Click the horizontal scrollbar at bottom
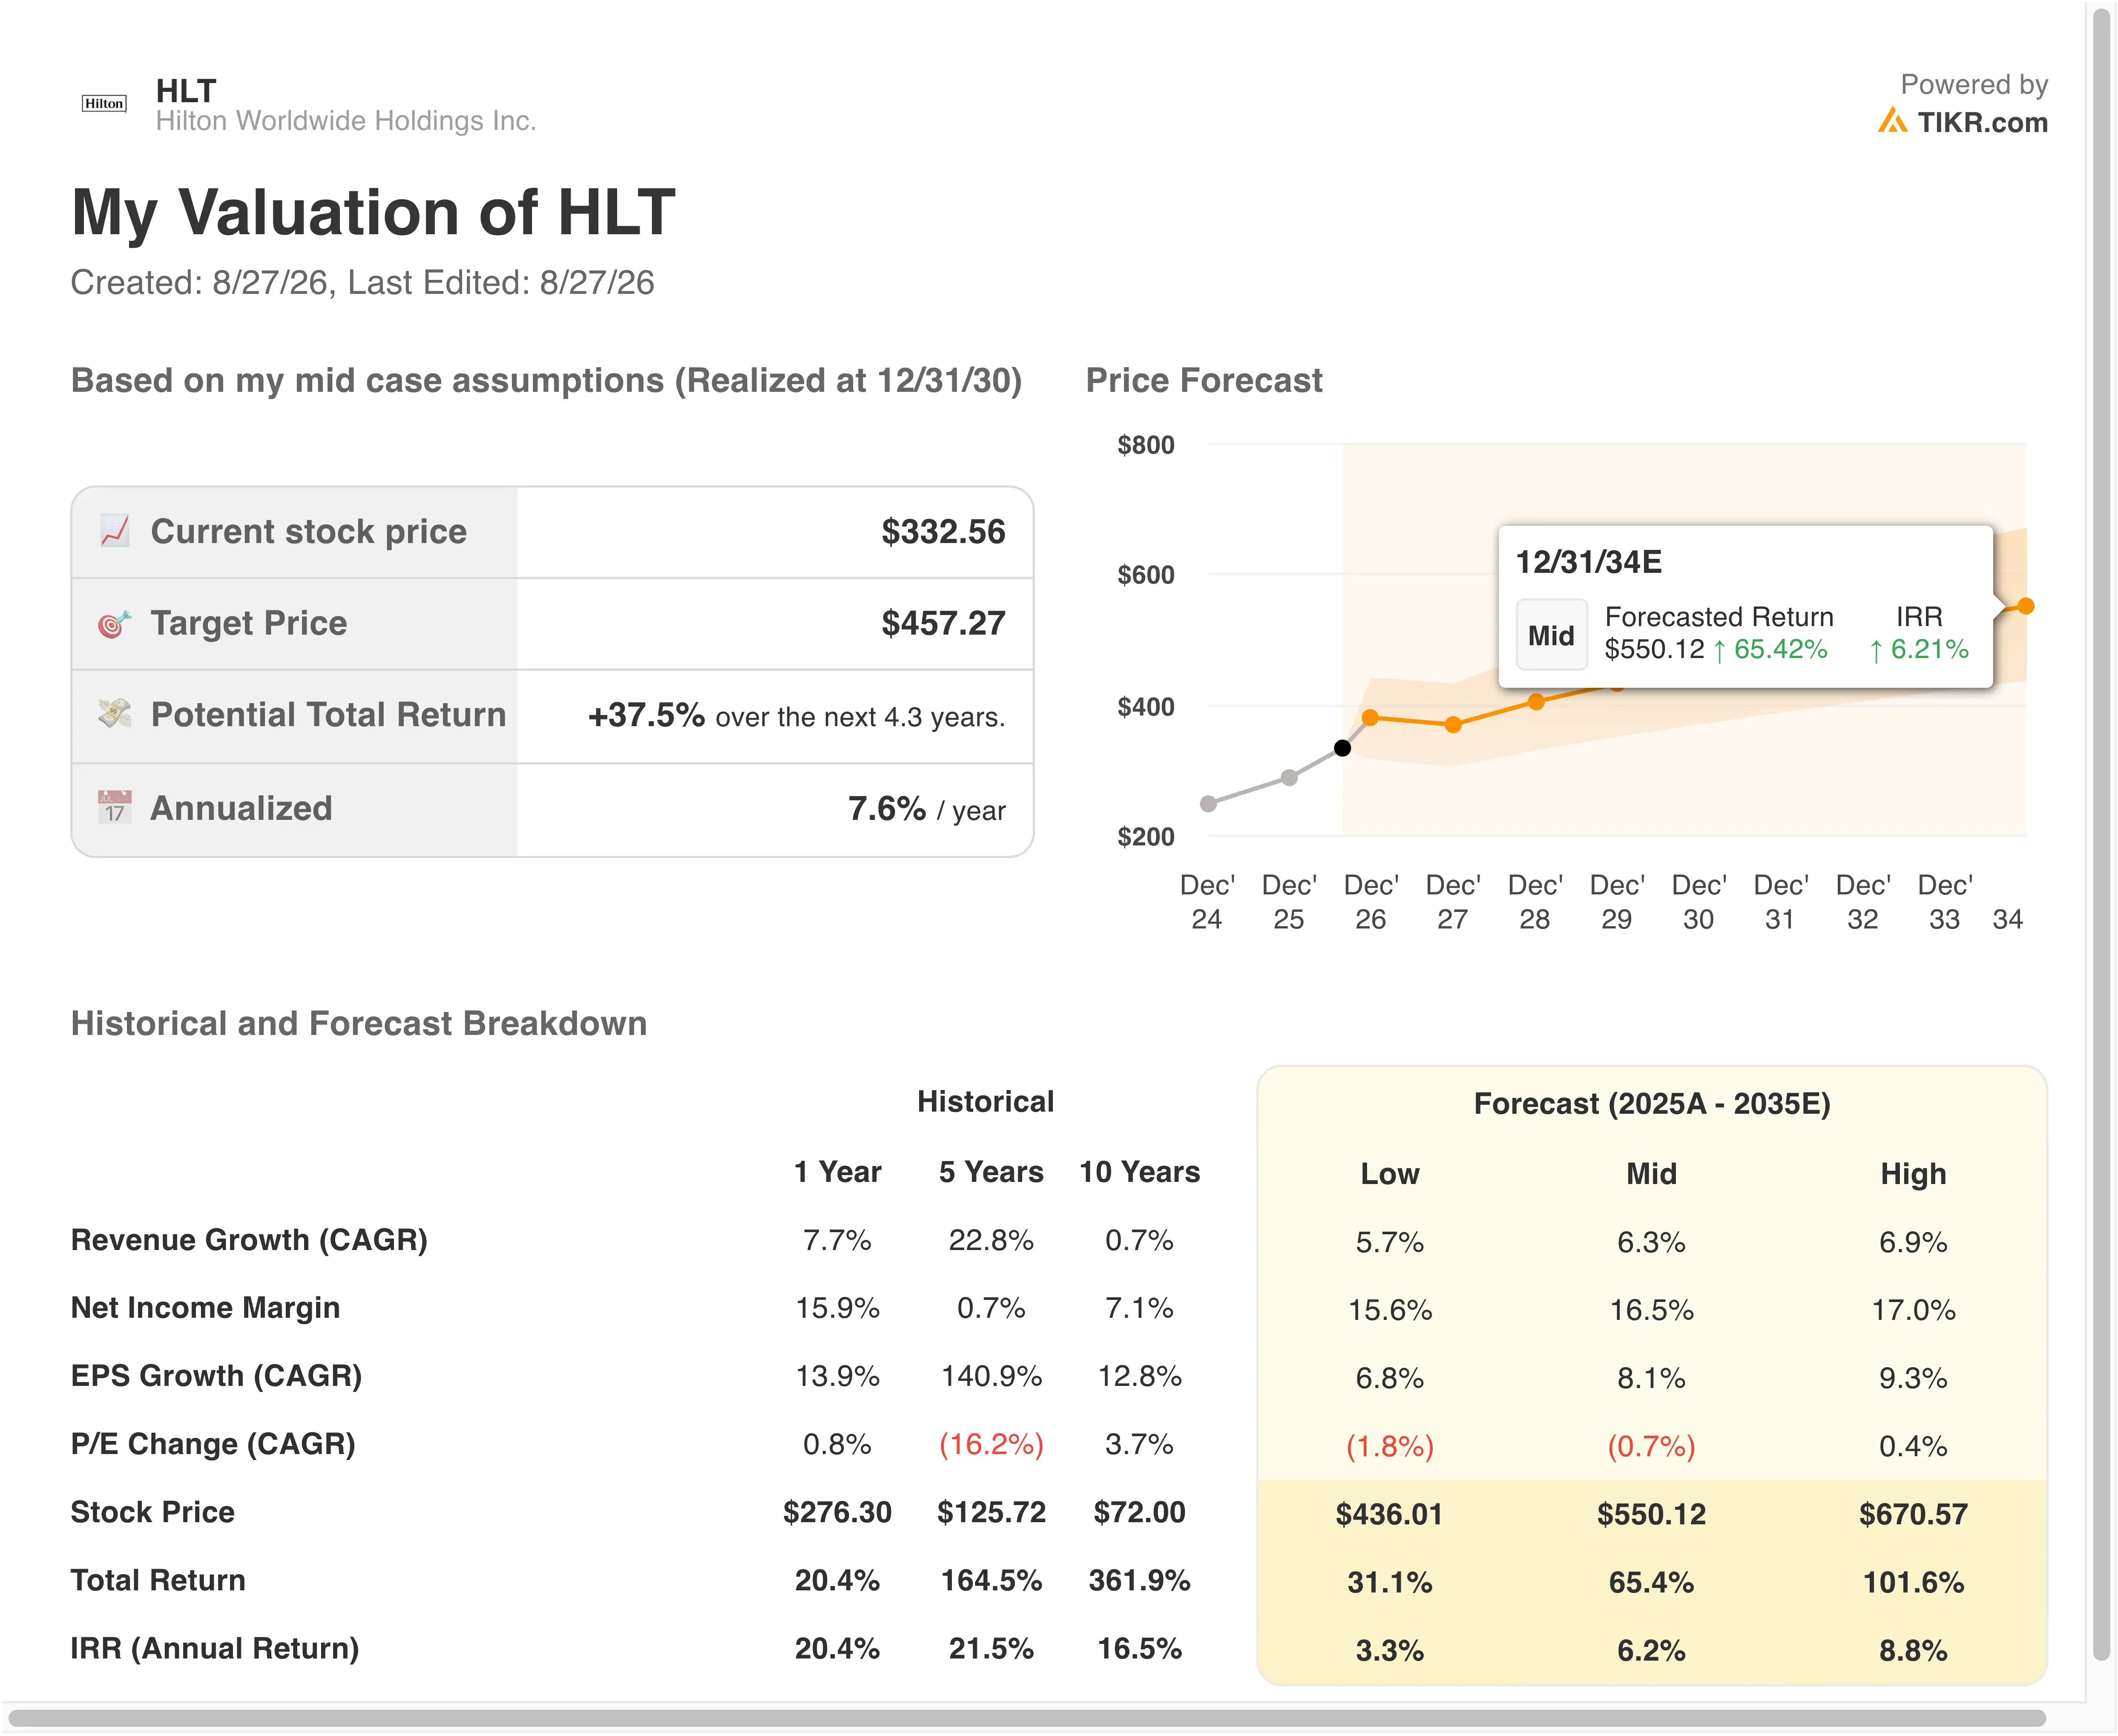Viewport: 2118px width, 1736px height. pos(1027,1719)
